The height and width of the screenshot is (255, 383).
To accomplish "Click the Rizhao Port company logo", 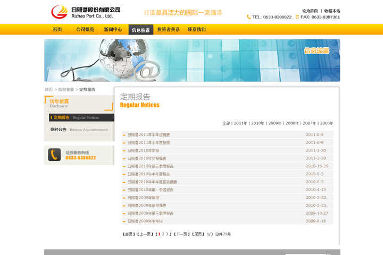I will click(85, 12).
